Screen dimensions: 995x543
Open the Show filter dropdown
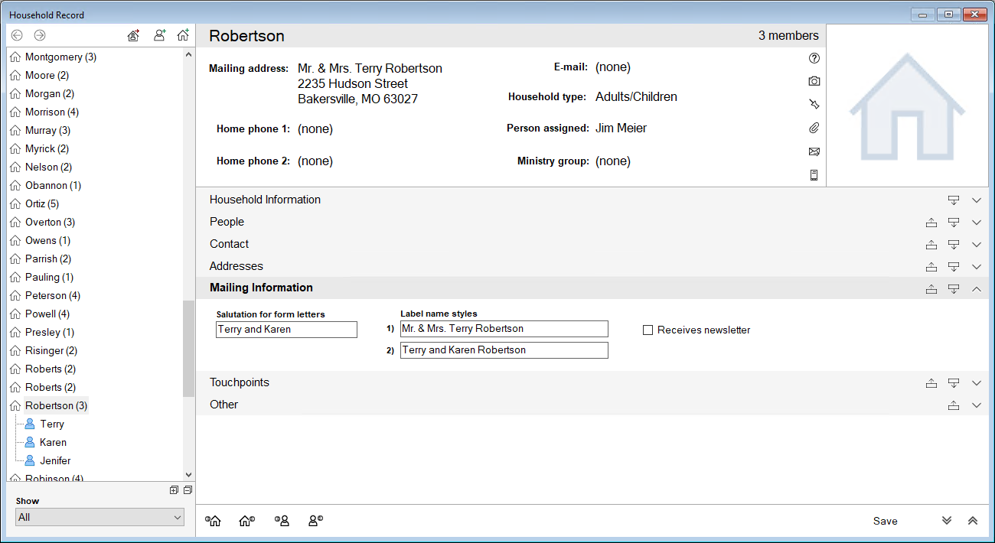click(99, 517)
